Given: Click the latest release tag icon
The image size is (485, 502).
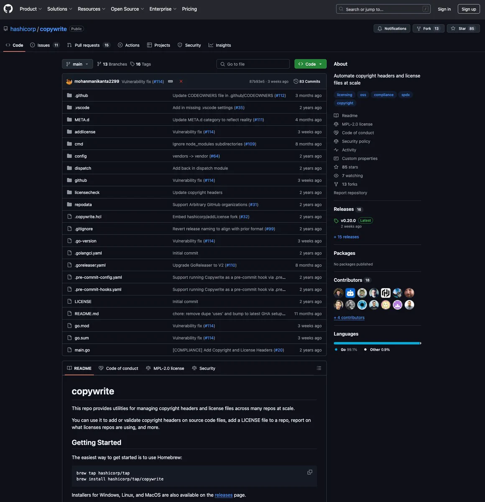Looking at the screenshot, I should pyautogui.click(x=336, y=221).
